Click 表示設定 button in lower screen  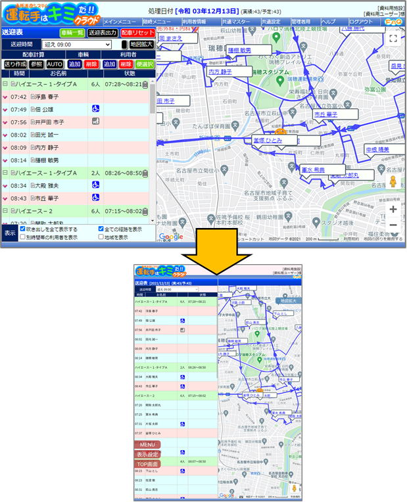click(147, 454)
